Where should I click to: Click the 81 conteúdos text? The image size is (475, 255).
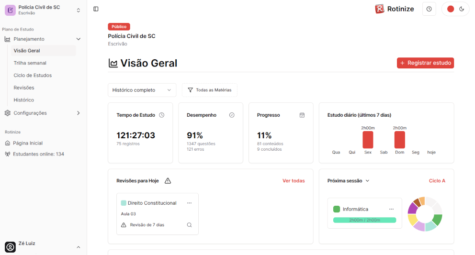click(270, 144)
